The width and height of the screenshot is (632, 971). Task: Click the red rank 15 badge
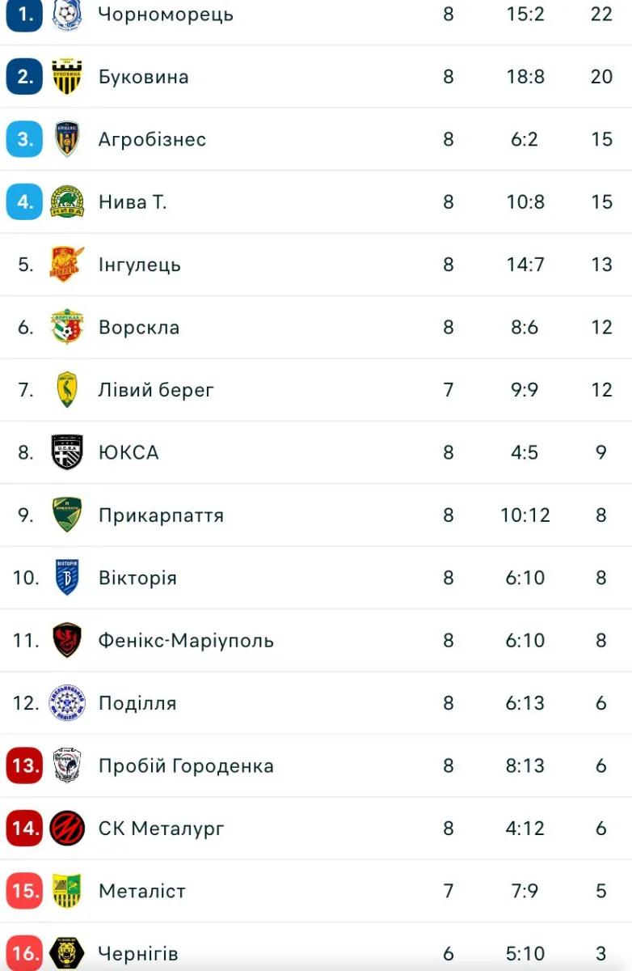click(24, 891)
